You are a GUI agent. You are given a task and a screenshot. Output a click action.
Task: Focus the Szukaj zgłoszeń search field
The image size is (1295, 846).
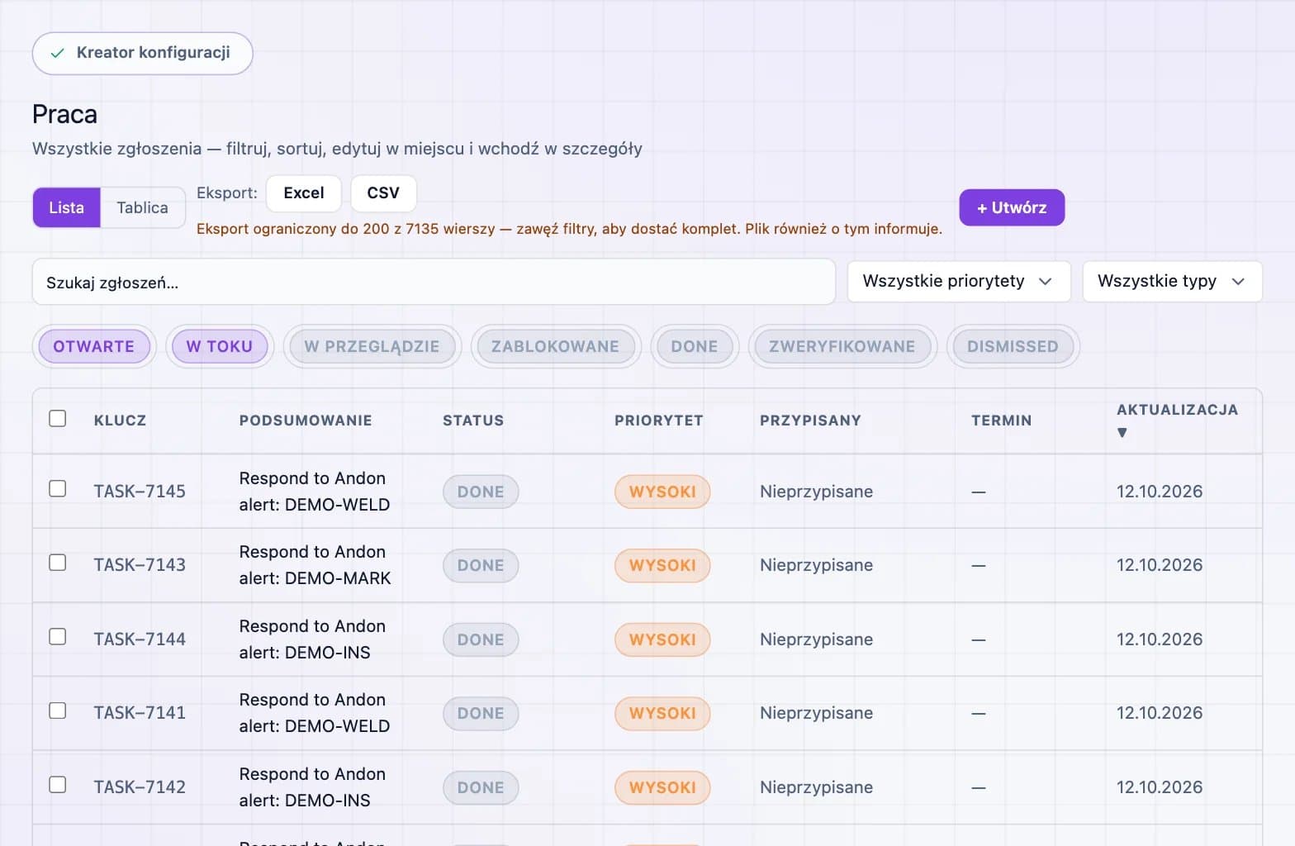click(434, 282)
